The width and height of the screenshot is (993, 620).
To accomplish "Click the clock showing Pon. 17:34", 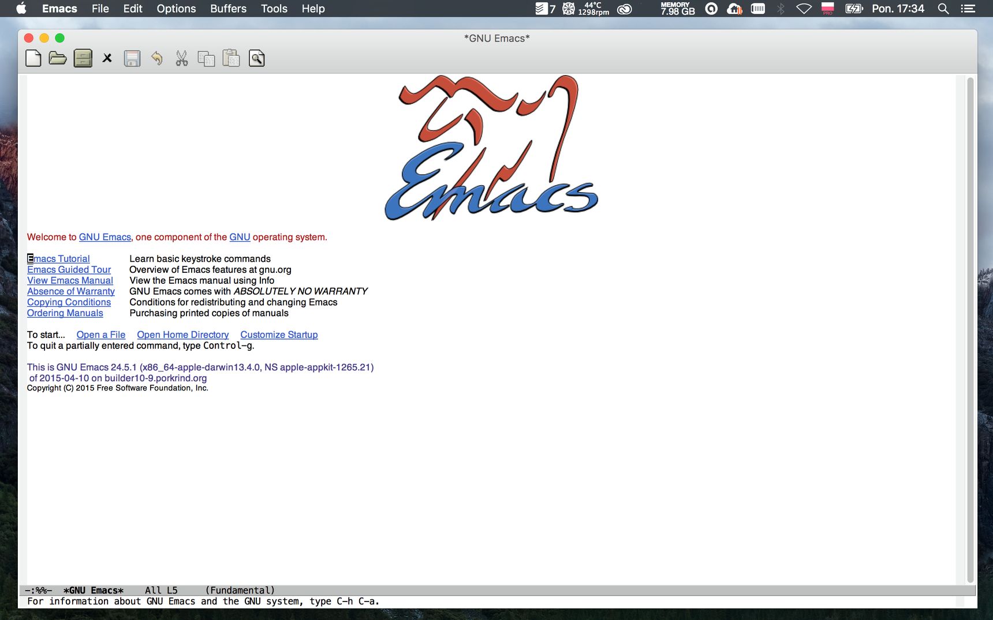I will (898, 9).
